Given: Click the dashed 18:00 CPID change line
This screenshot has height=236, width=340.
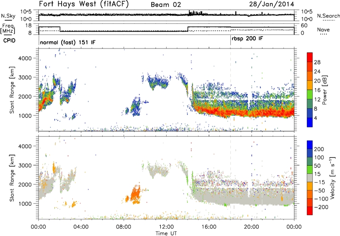Looking at the screenshot, I should [x=230, y=89].
